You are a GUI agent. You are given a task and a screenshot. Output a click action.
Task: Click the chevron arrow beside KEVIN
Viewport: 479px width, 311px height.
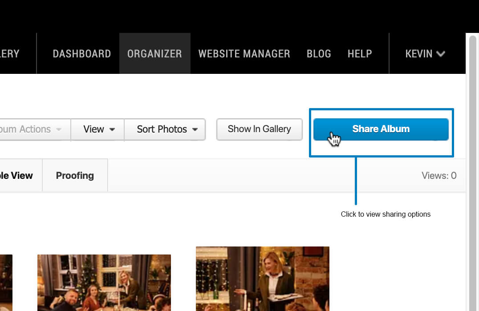tap(441, 54)
